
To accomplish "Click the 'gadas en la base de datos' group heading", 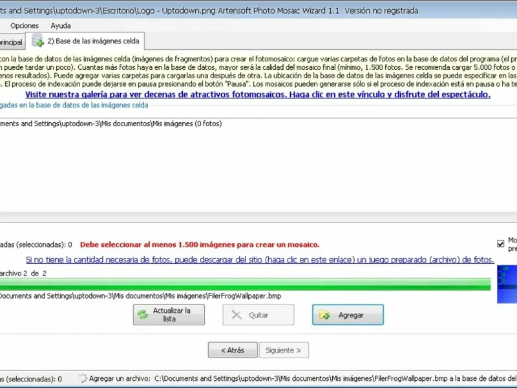I will [x=74, y=105].
